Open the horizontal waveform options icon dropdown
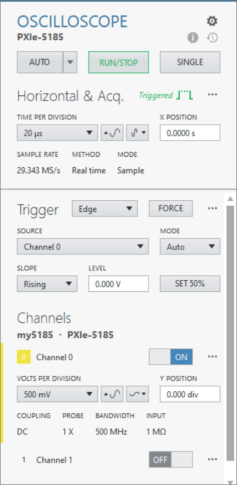 pyautogui.click(x=137, y=133)
